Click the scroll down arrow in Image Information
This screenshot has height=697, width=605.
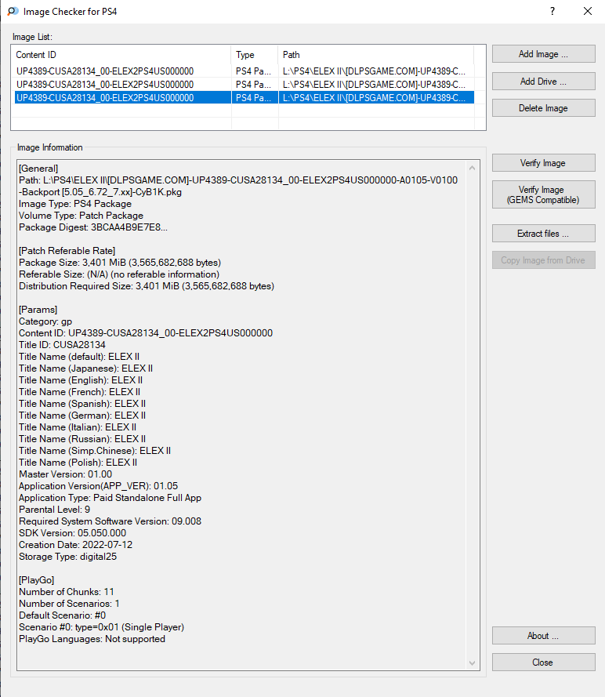click(x=473, y=663)
